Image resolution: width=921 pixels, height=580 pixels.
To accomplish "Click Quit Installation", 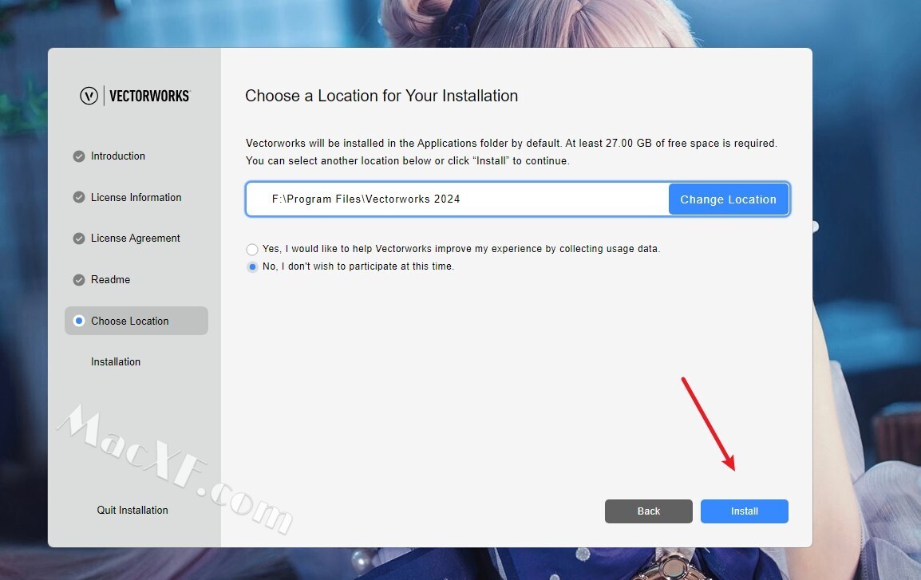I will pos(132,510).
